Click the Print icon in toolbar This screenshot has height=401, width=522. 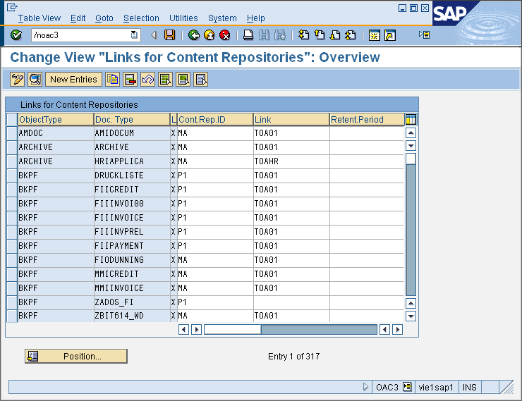point(248,35)
